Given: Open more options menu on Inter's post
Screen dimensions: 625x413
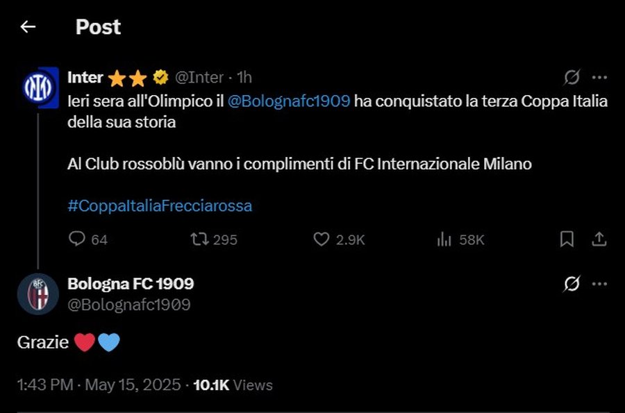Looking at the screenshot, I should pyautogui.click(x=599, y=77).
